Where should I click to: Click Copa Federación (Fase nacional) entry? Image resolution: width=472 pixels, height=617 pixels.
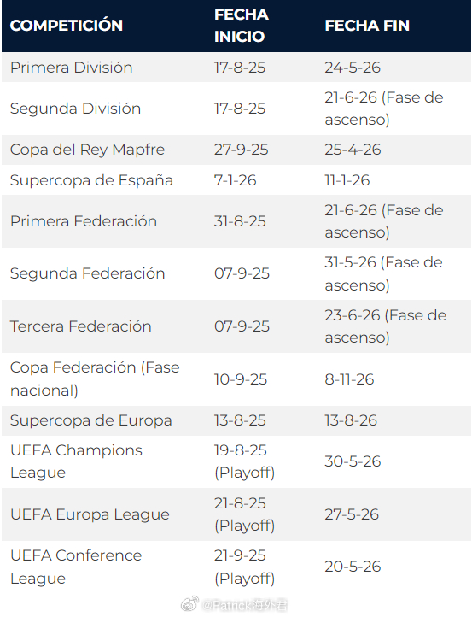coord(95,379)
